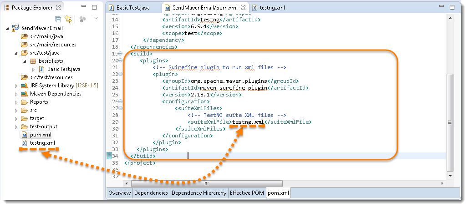Open the Dependency Hierarchy tab
The width and height of the screenshot is (468, 207).
point(198,193)
